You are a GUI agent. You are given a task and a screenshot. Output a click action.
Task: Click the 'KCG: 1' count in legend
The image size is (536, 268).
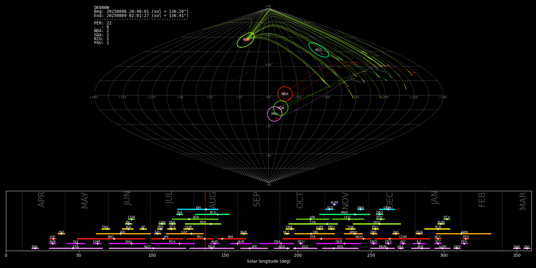pos(102,39)
